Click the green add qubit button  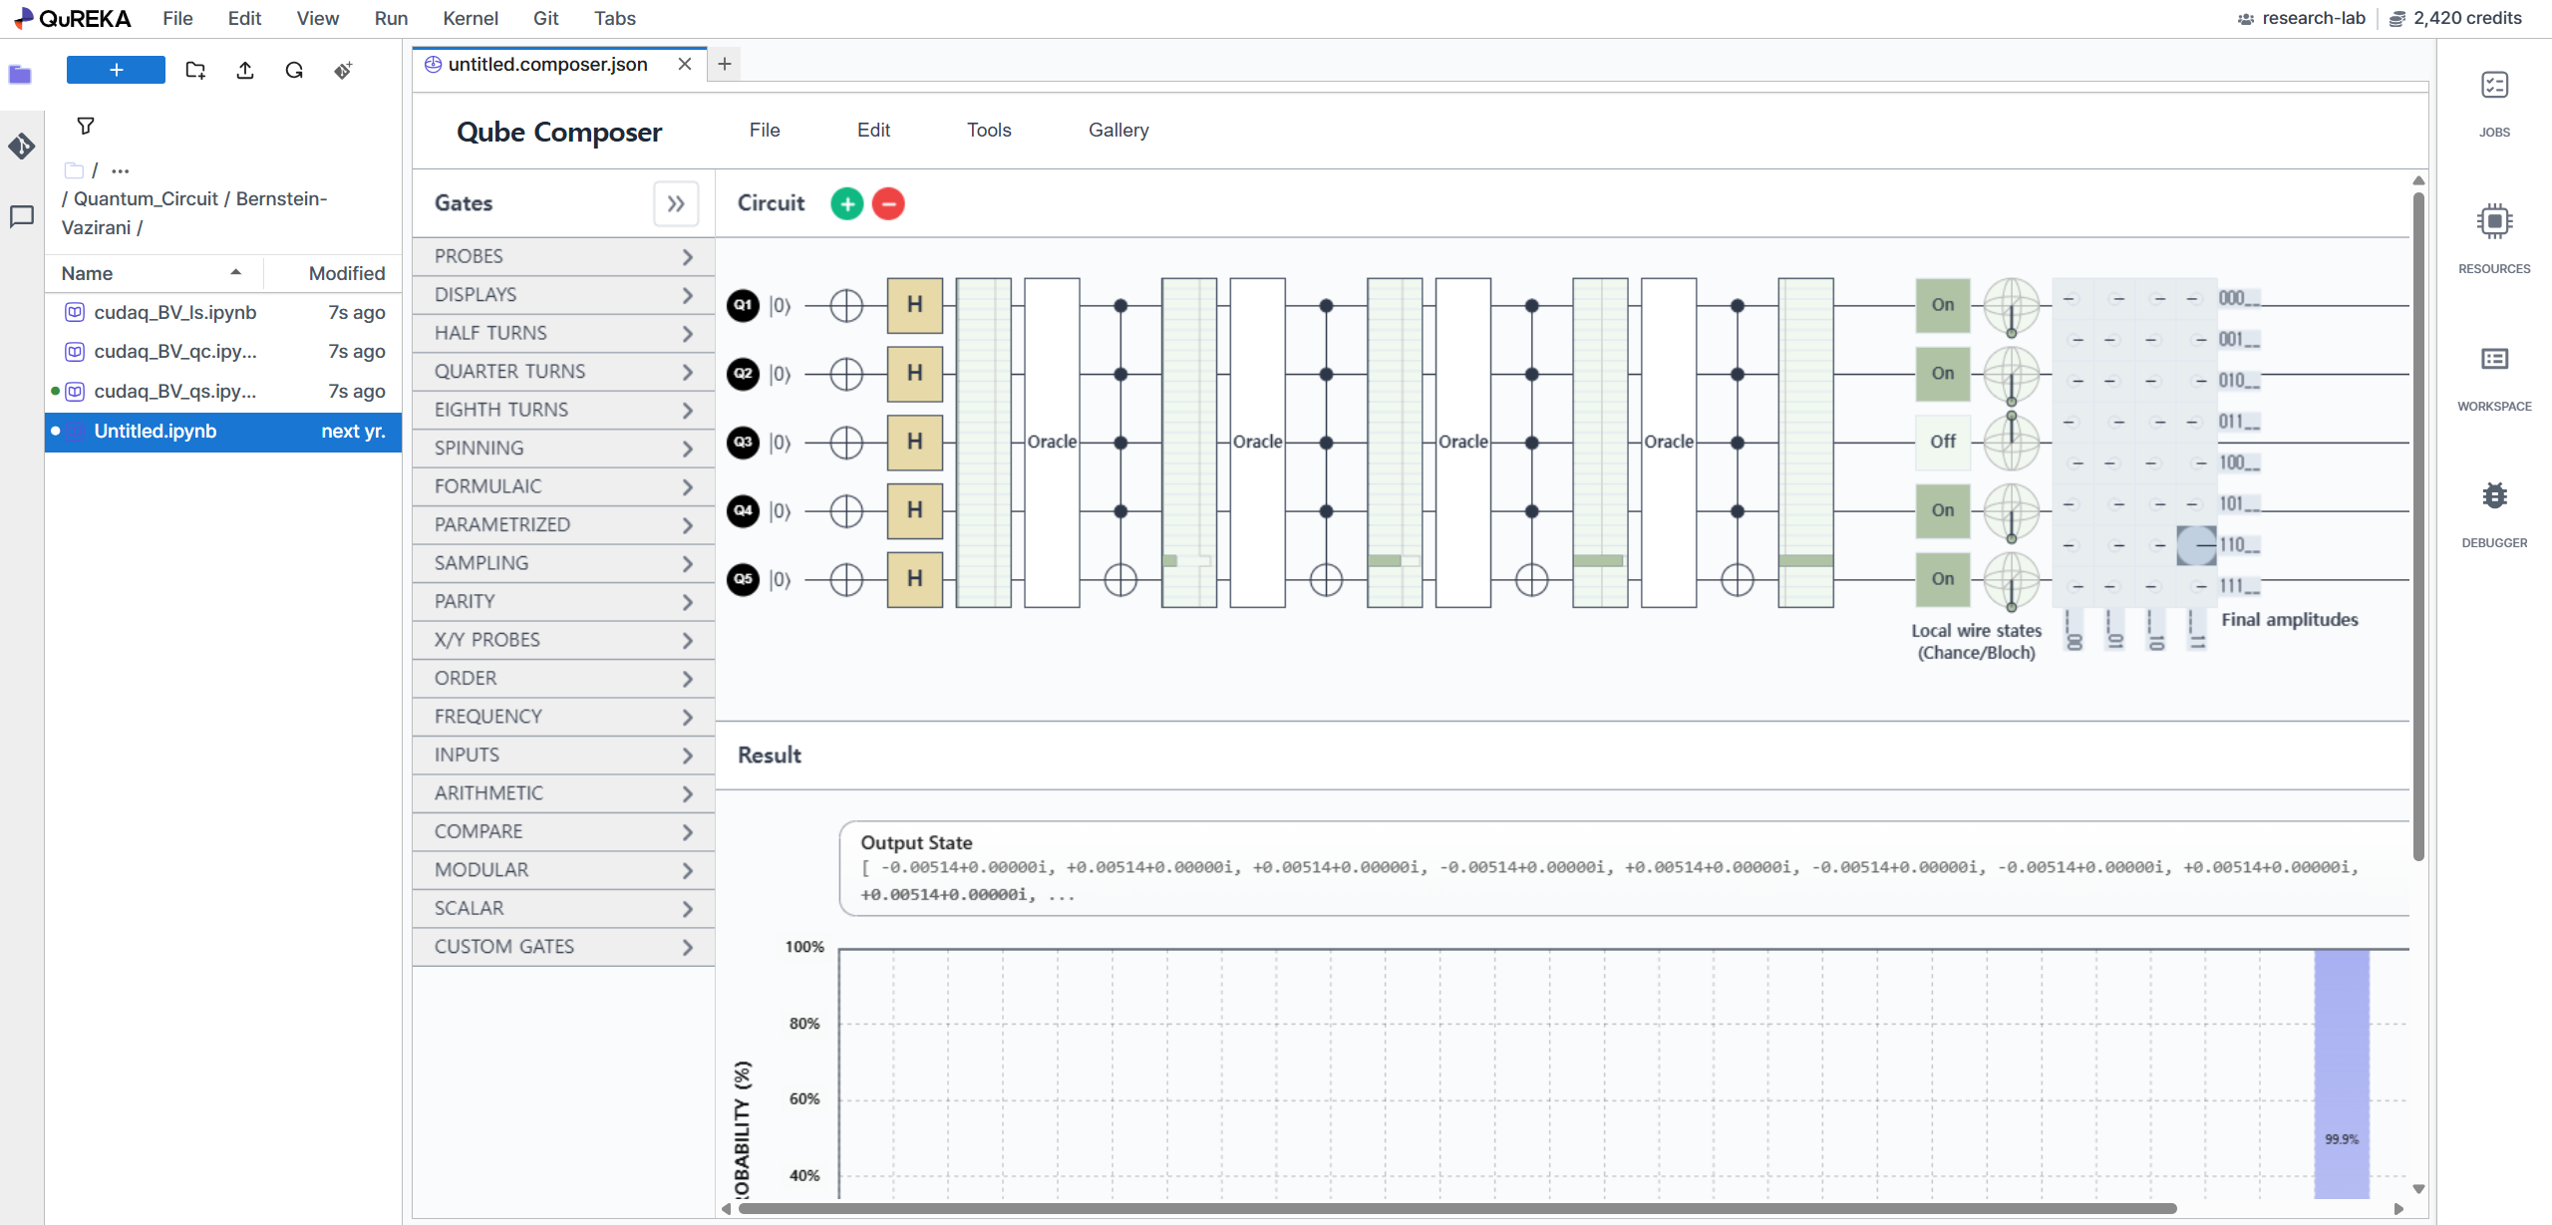pyautogui.click(x=846, y=203)
